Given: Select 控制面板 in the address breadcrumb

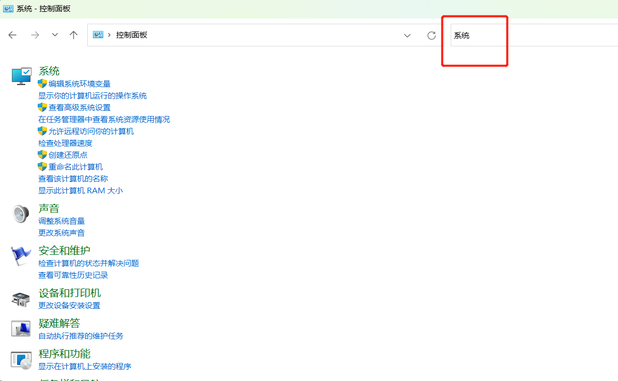Looking at the screenshot, I should 132,35.
